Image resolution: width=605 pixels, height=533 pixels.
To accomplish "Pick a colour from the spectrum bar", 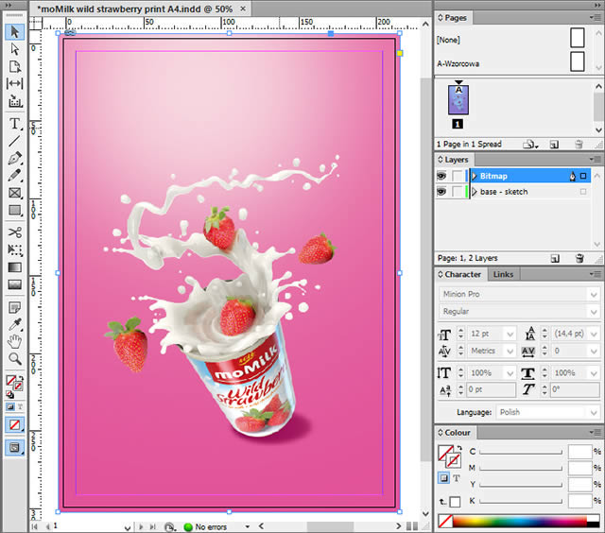I will 519,522.
